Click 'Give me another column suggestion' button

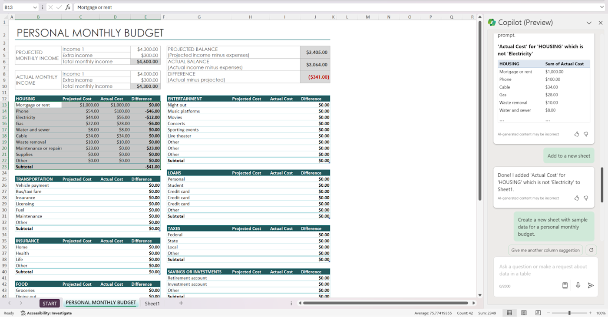(545, 250)
